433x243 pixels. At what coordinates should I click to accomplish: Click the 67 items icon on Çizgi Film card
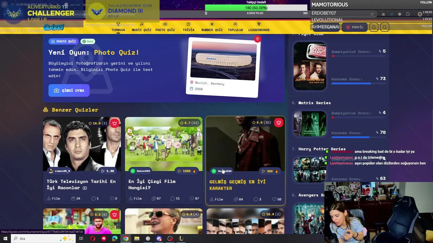click(x=154, y=198)
